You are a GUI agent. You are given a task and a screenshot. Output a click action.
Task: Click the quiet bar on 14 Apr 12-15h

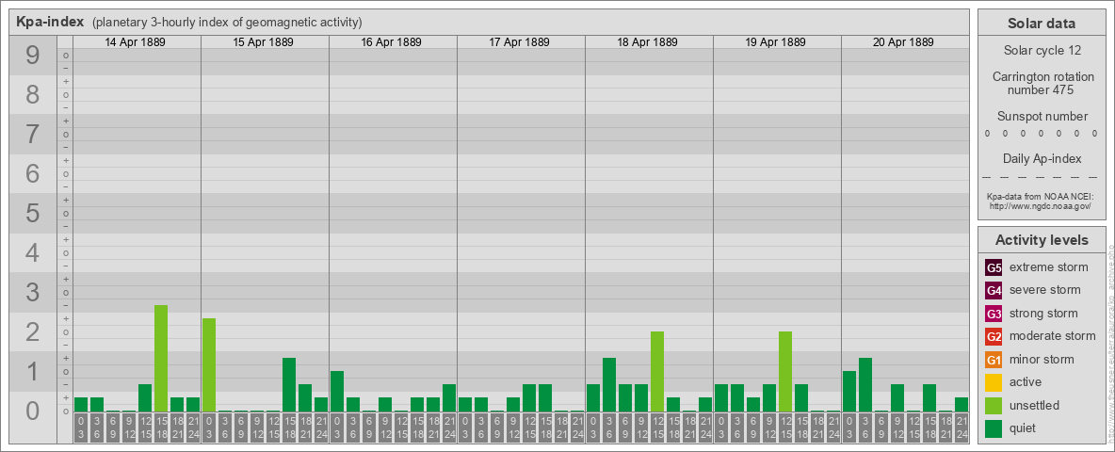[145, 398]
